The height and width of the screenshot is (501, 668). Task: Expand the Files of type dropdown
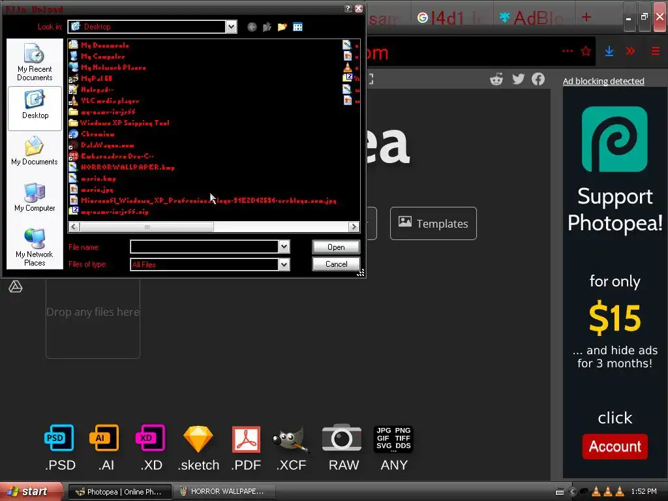[284, 265]
